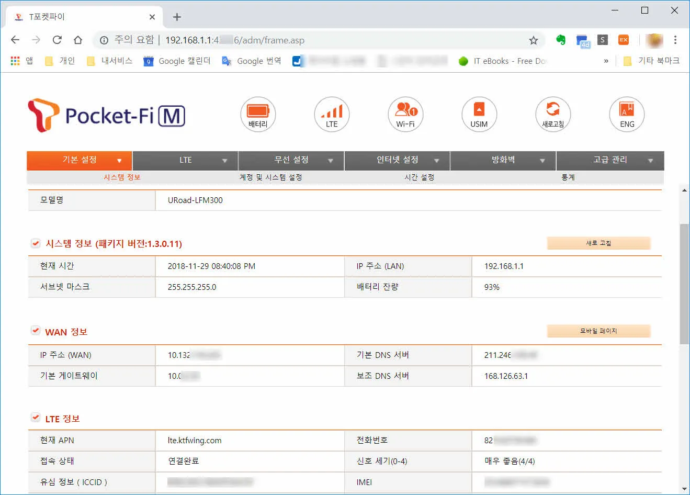Screen dimensions: 690x495
Task: Open a new browser tab
Action: tap(177, 17)
